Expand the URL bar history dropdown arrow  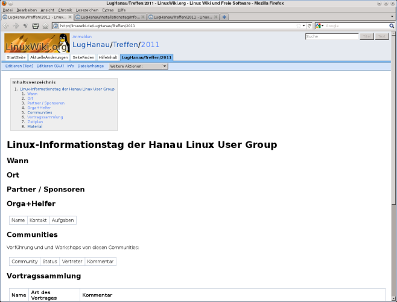[303, 26]
